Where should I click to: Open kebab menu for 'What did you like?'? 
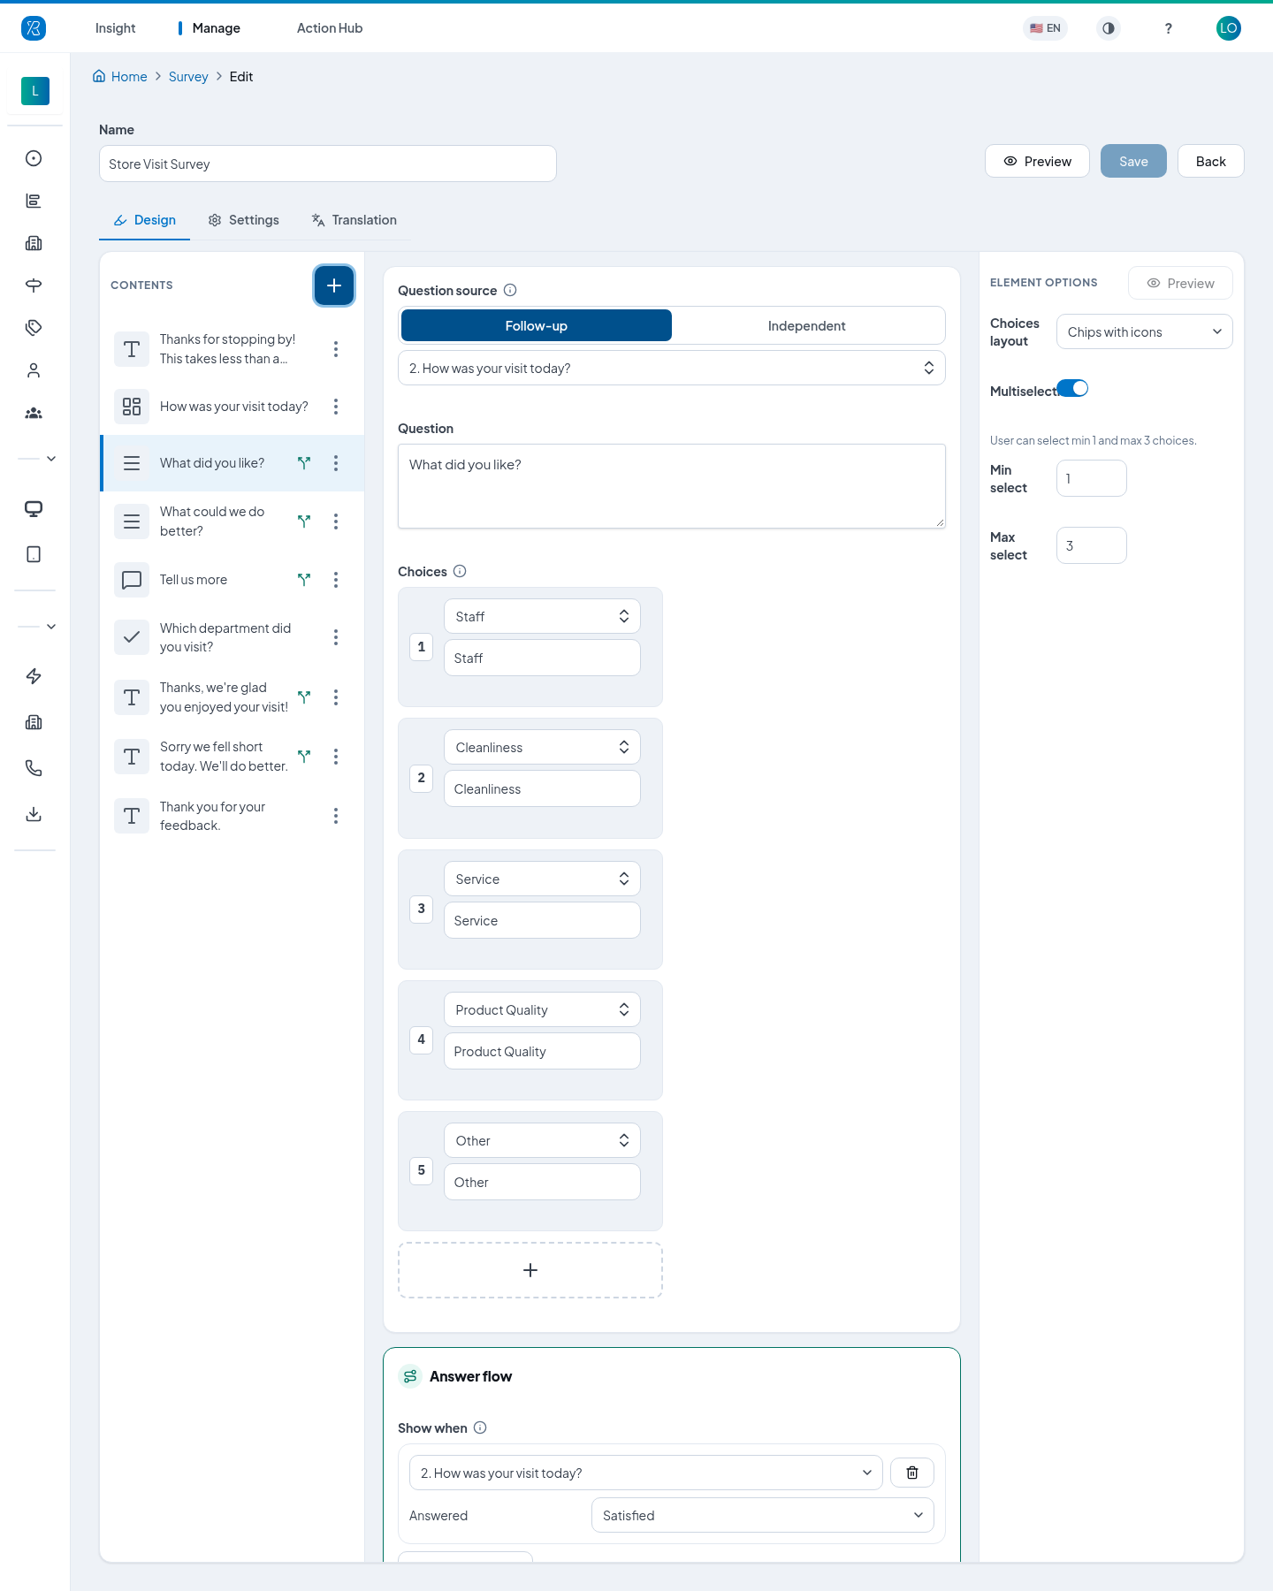coord(336,463)
